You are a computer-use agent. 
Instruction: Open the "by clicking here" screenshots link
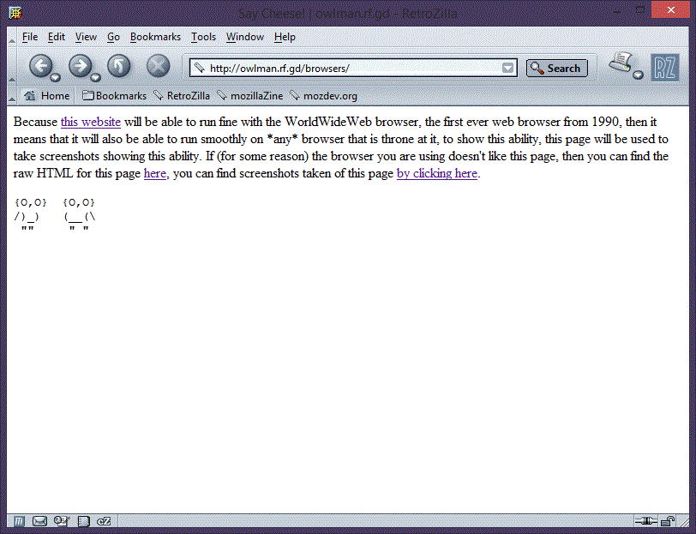436,173
